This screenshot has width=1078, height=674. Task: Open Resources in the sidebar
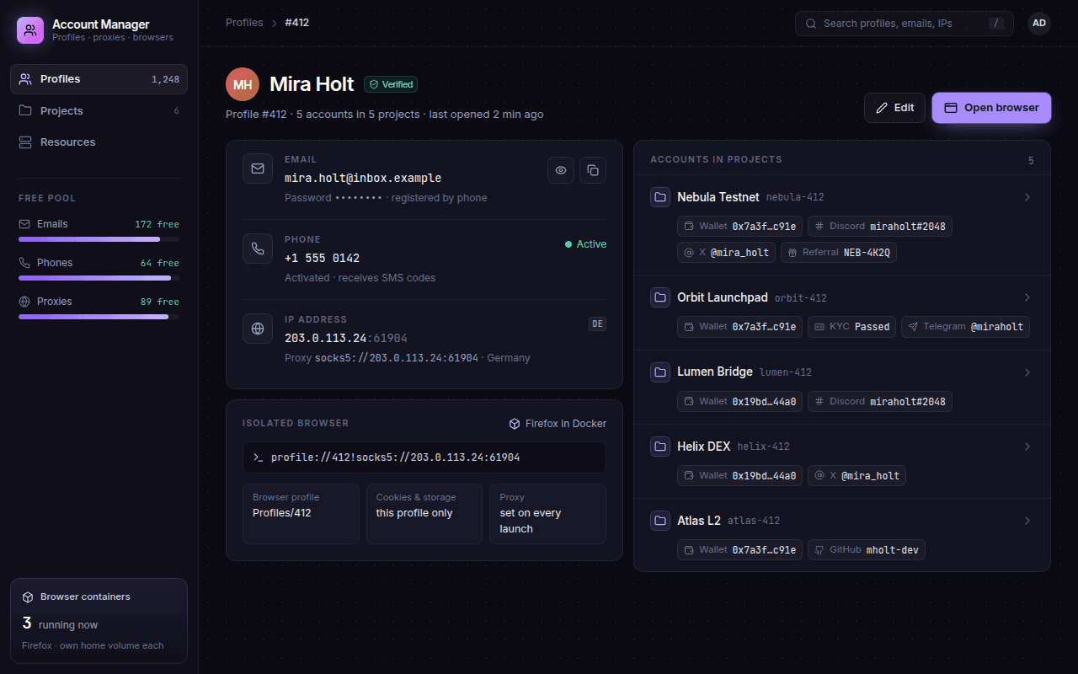click(x=99, y=142)
